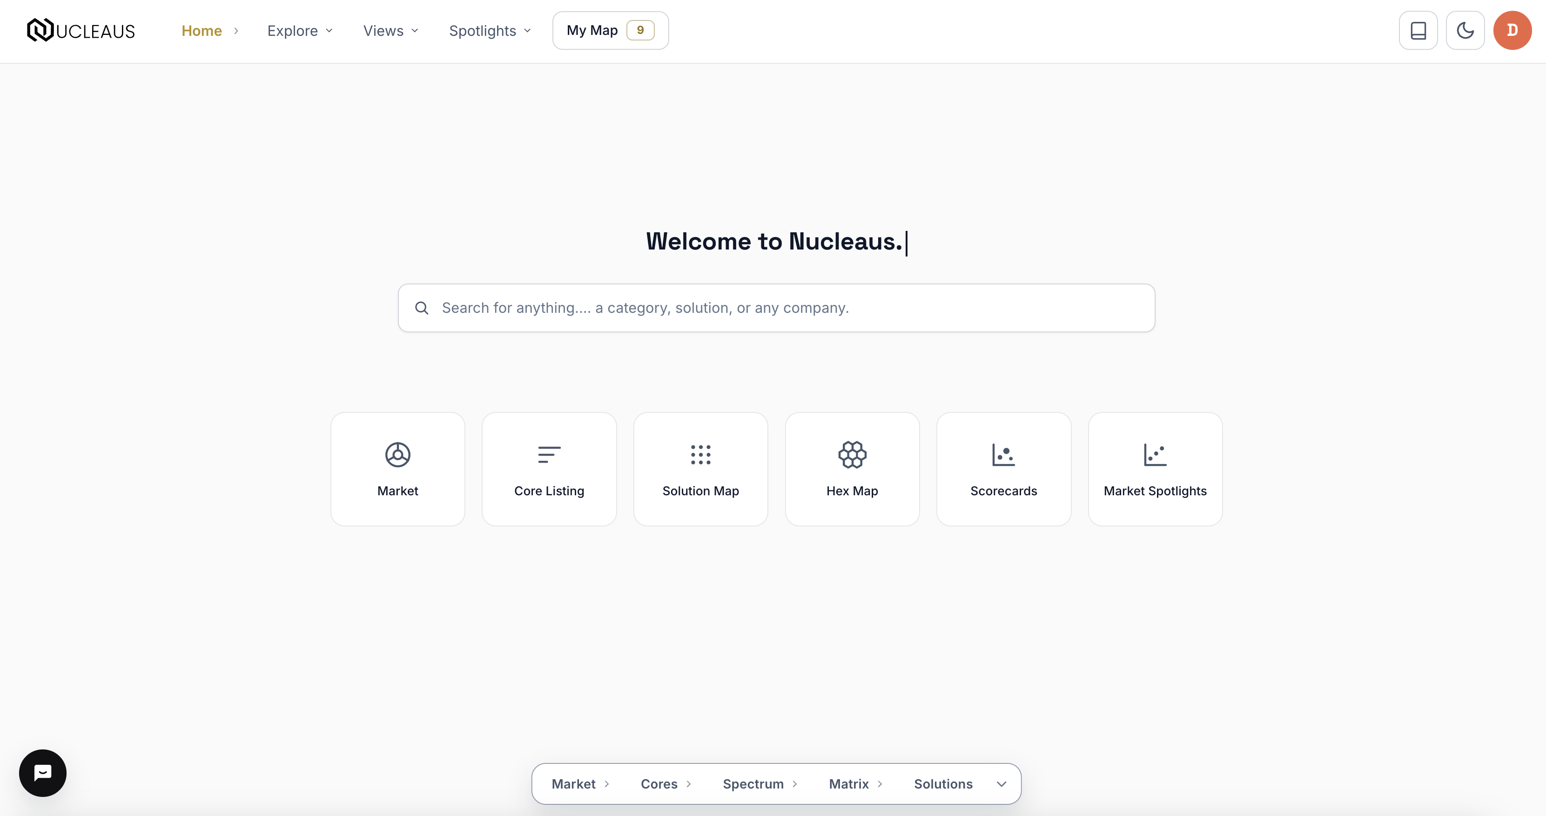This screenshot has height=816, width=1546.
Task: Click the Nucleaus logo
Action: [81, 30]
